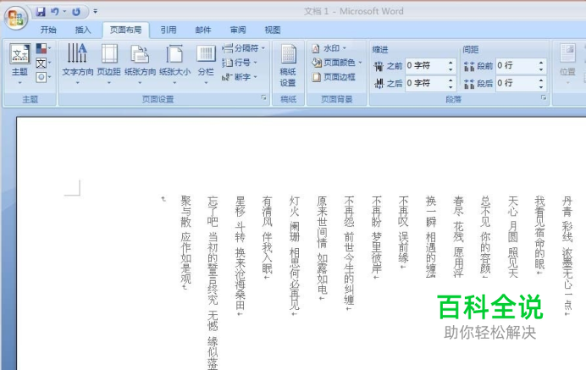Open 稿纸设置 manuscript paper settings
Image resolution: width=586 pixels, height=370 pixels.
(288, 65)
